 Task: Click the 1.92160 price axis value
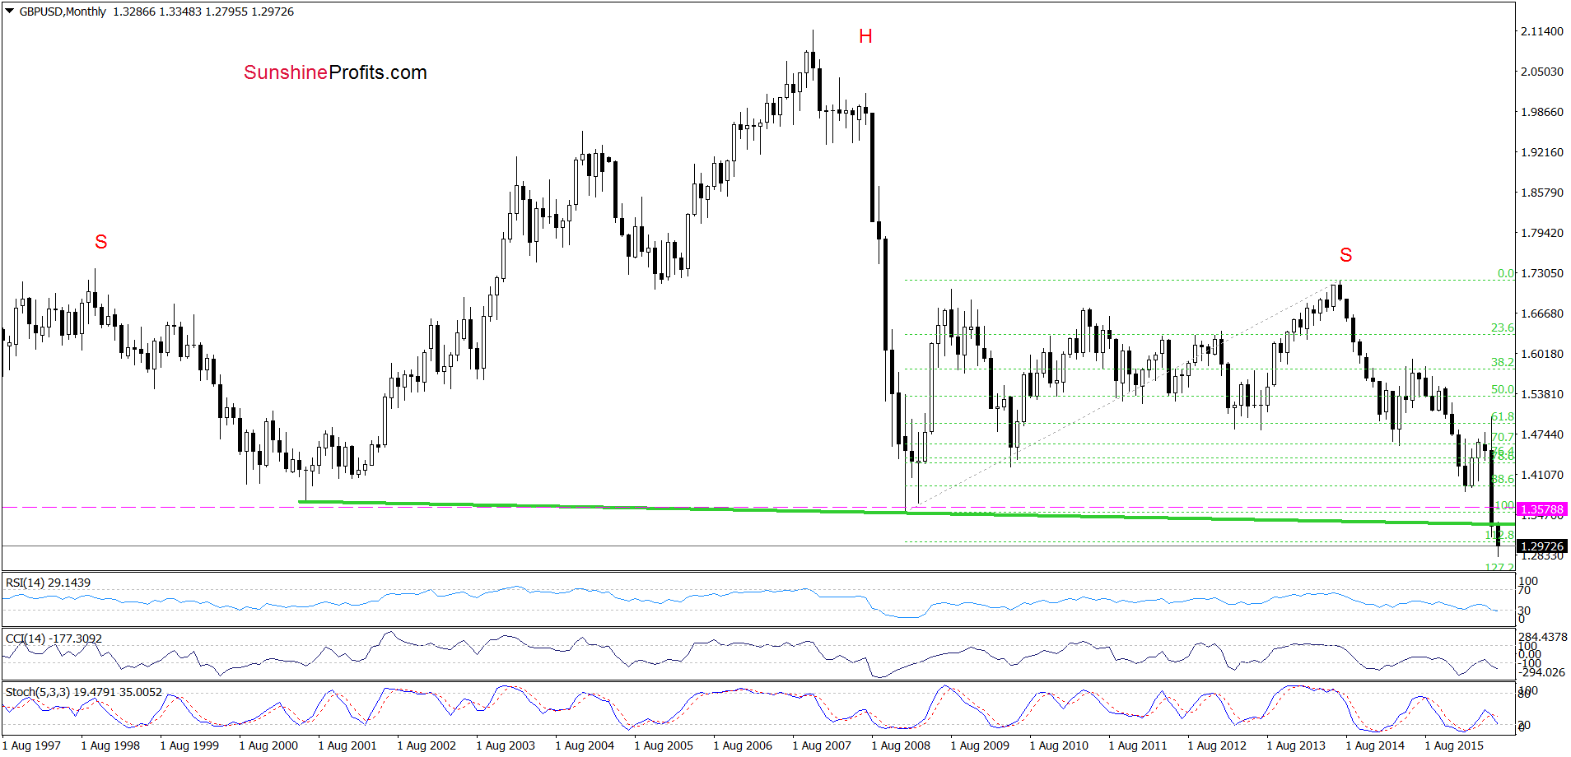(x=1542, y=152)
